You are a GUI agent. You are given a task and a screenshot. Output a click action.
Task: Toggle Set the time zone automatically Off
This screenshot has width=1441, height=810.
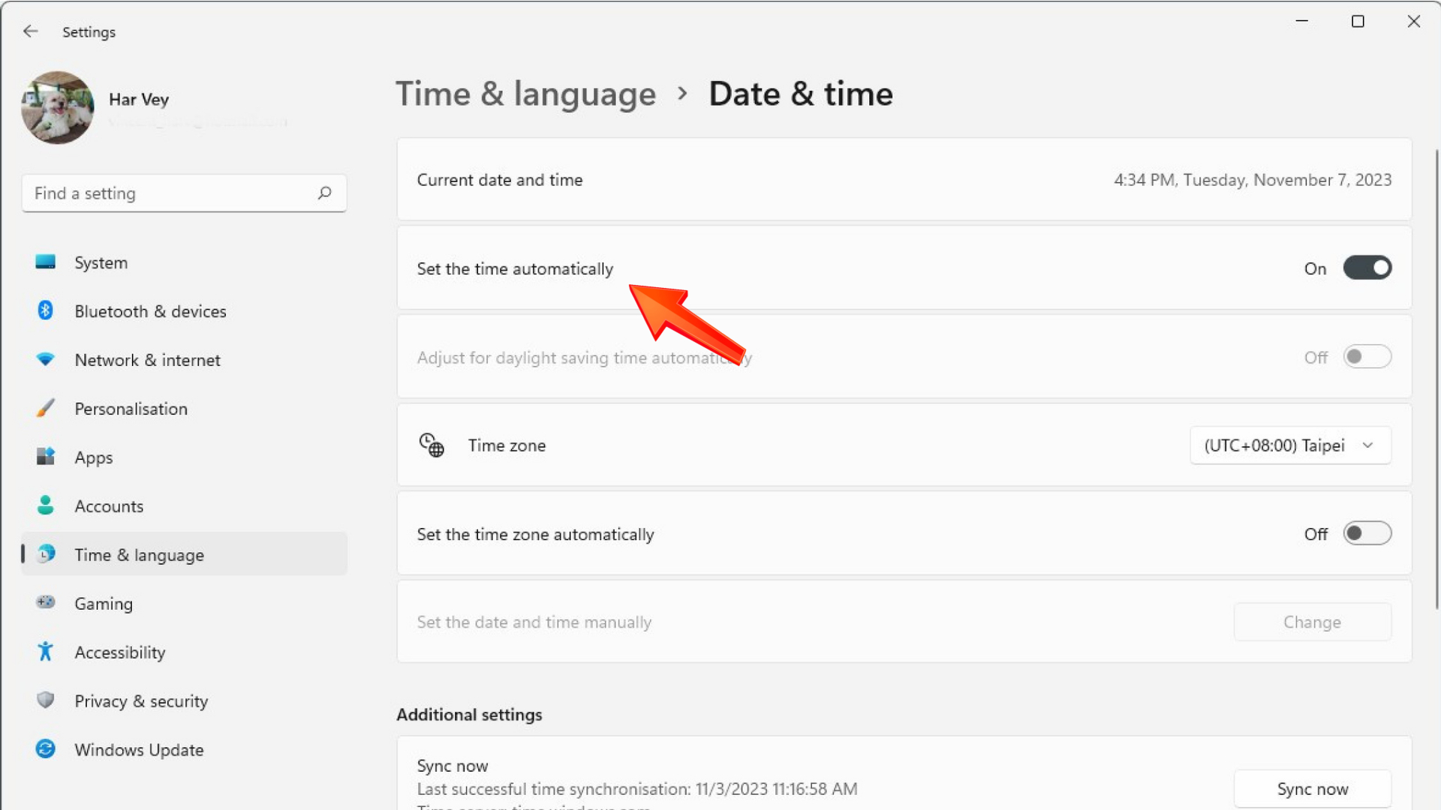click(1367, 533)
